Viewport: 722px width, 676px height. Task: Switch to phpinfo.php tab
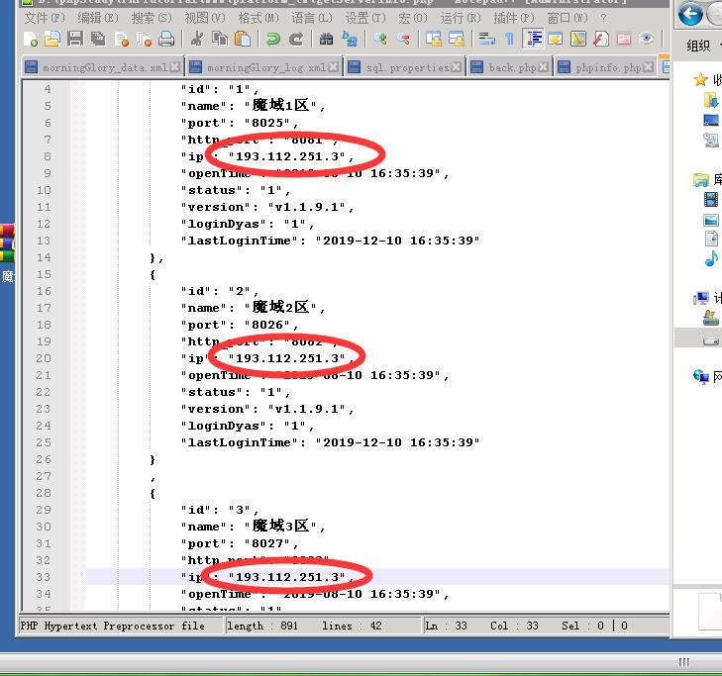pyautogui.click(x=605, y=67)
